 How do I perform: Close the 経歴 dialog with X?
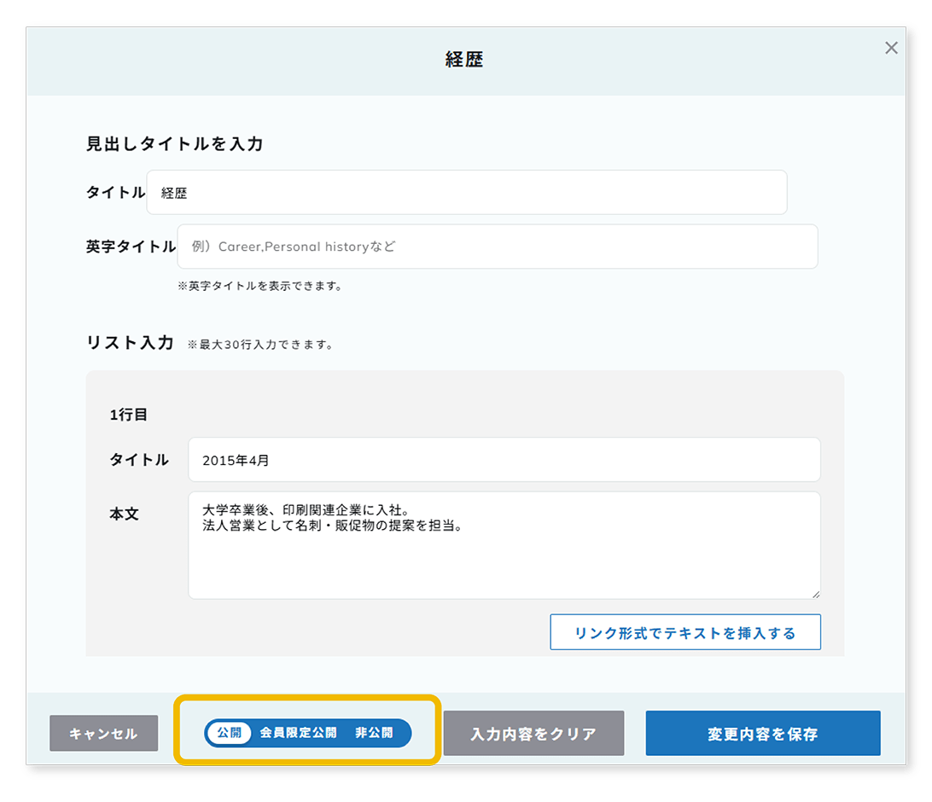[x=891, y=48]
